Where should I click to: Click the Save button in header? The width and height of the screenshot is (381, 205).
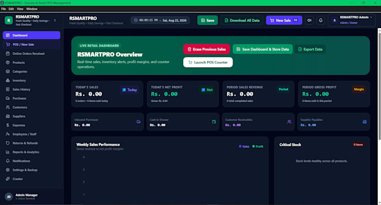(x=207, y=20)
